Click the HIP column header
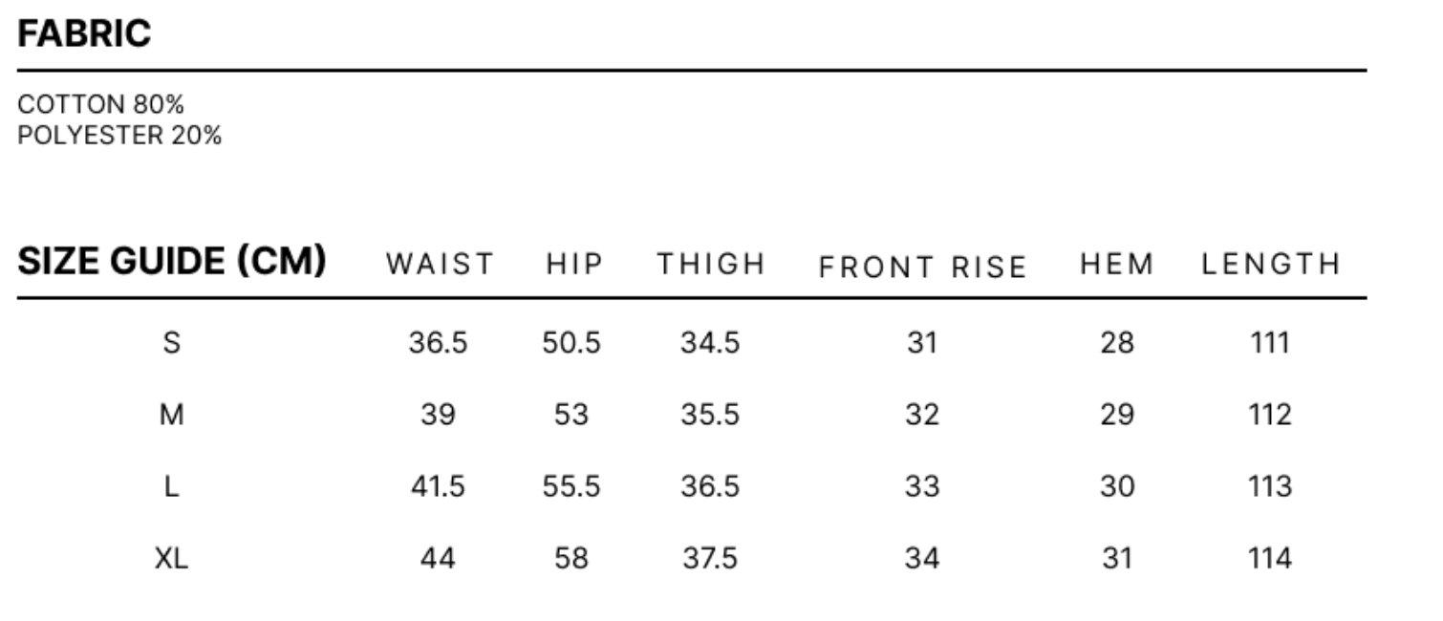The height and width of the screenshot is (621, 1443). (x=575, y=264)
